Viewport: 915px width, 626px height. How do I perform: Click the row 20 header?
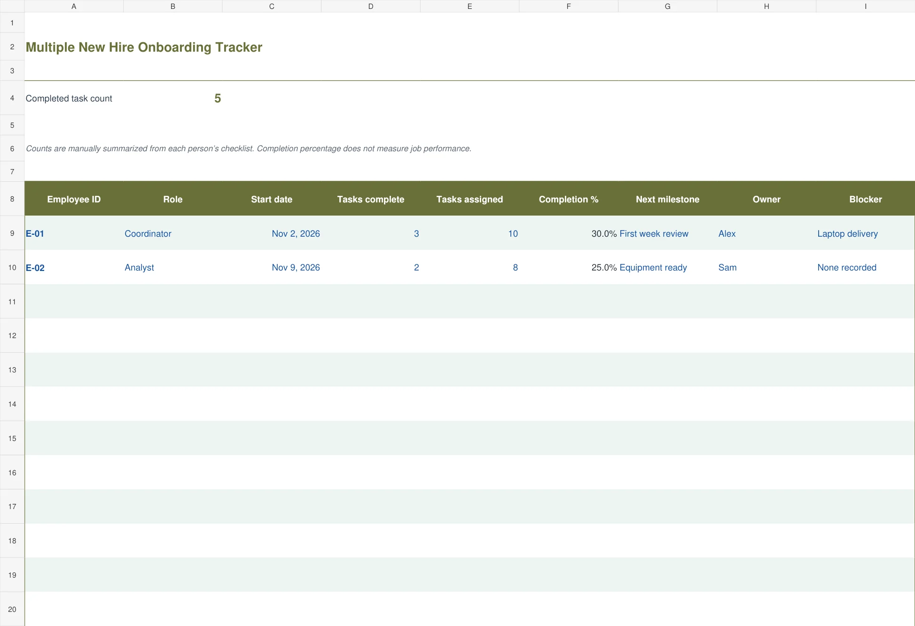12,609
